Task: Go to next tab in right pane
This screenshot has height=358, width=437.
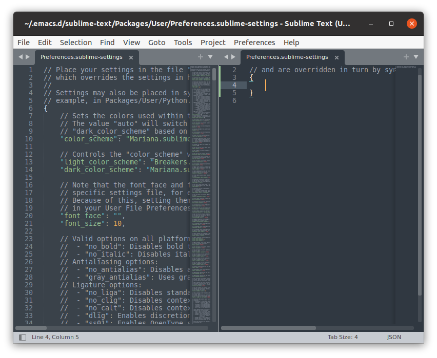Action: [x=233, y=57]
